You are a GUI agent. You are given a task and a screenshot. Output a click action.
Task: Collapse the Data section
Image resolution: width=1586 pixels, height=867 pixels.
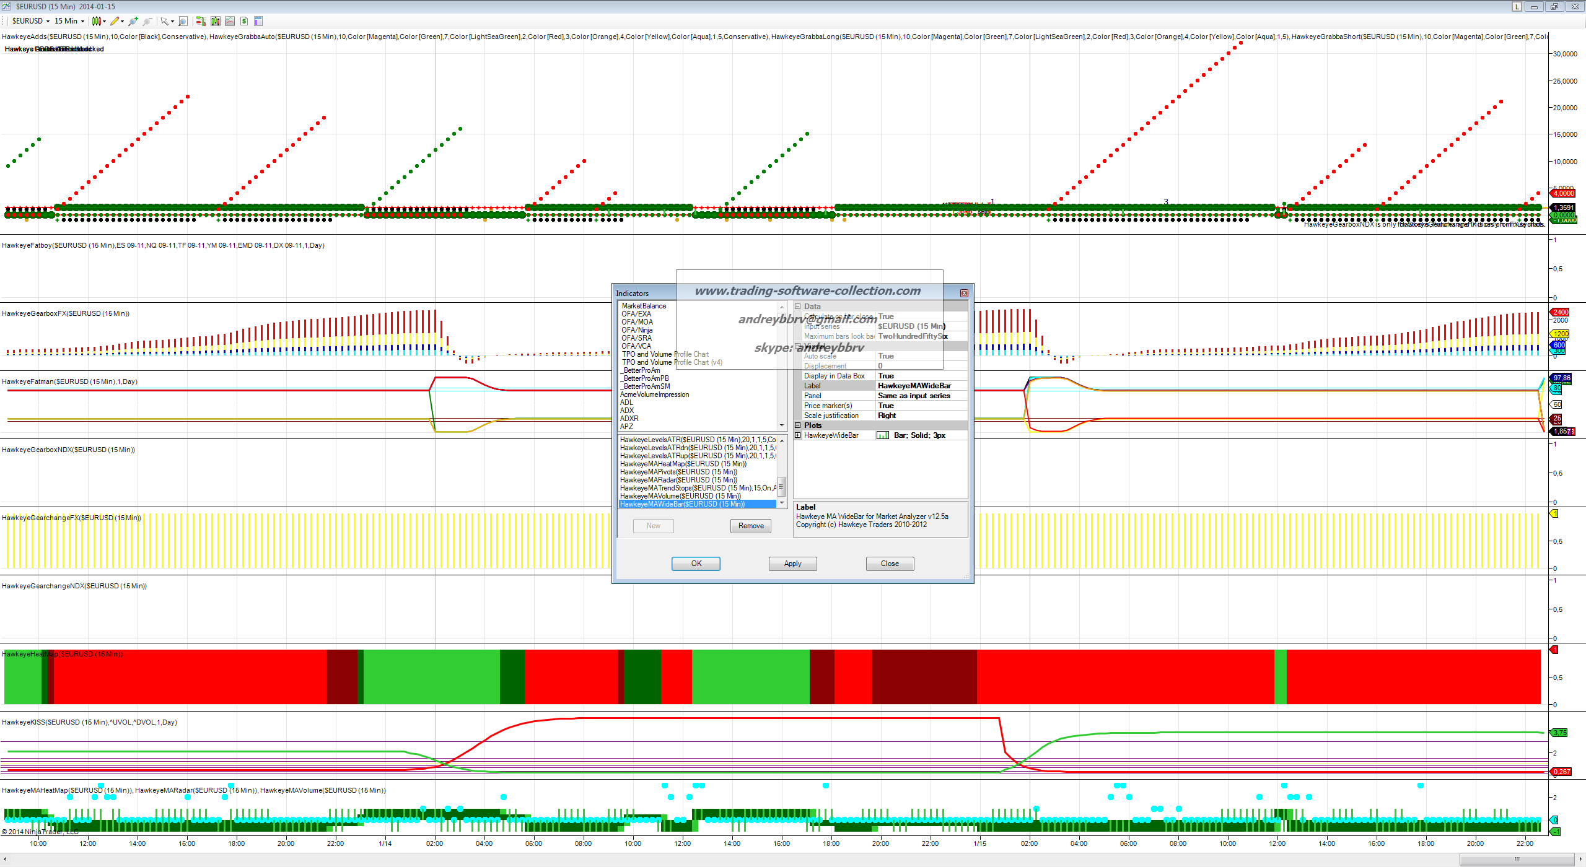tap(798, 307)
